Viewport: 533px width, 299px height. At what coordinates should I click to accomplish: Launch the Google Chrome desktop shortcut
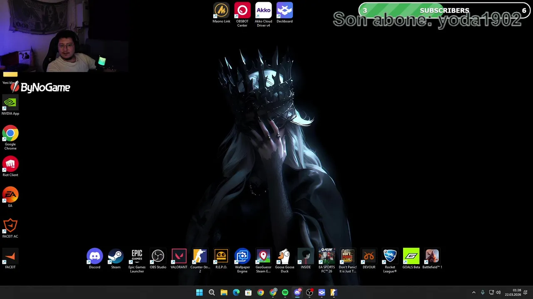[10, 138]
